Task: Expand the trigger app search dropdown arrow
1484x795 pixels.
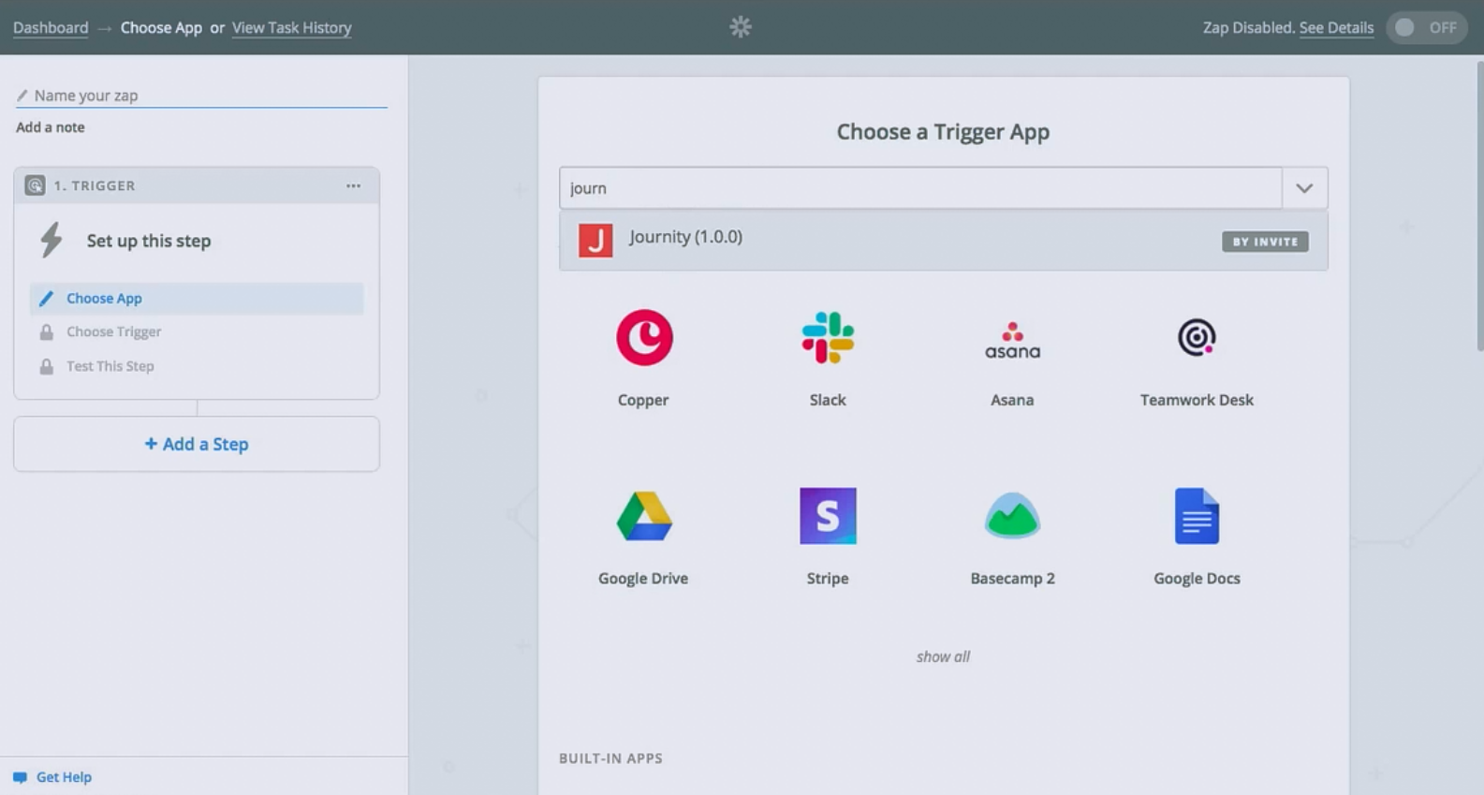Action: [x=1304, y=188]
